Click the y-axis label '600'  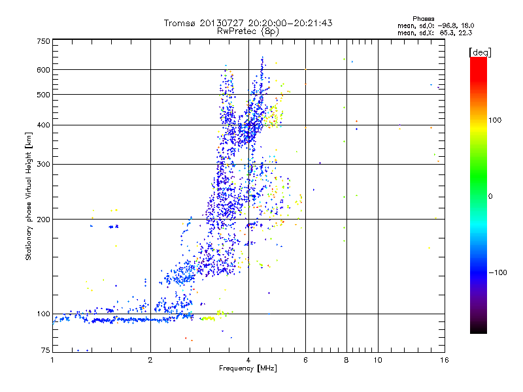[x=43, y=70]
